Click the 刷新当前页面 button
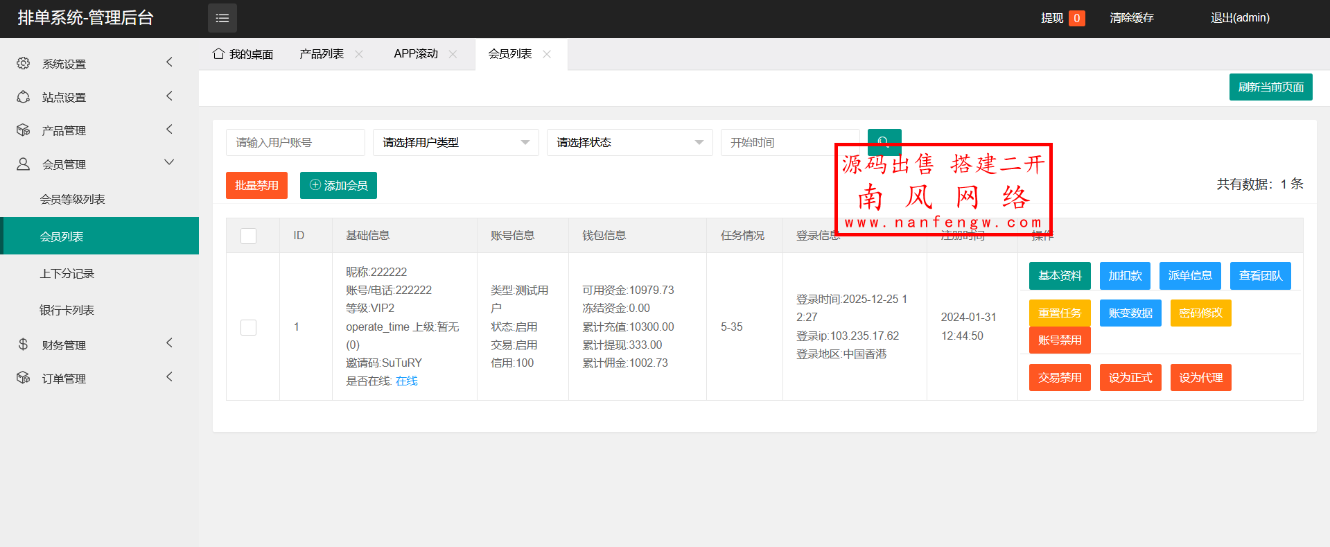 click(x=1270, y=87)
